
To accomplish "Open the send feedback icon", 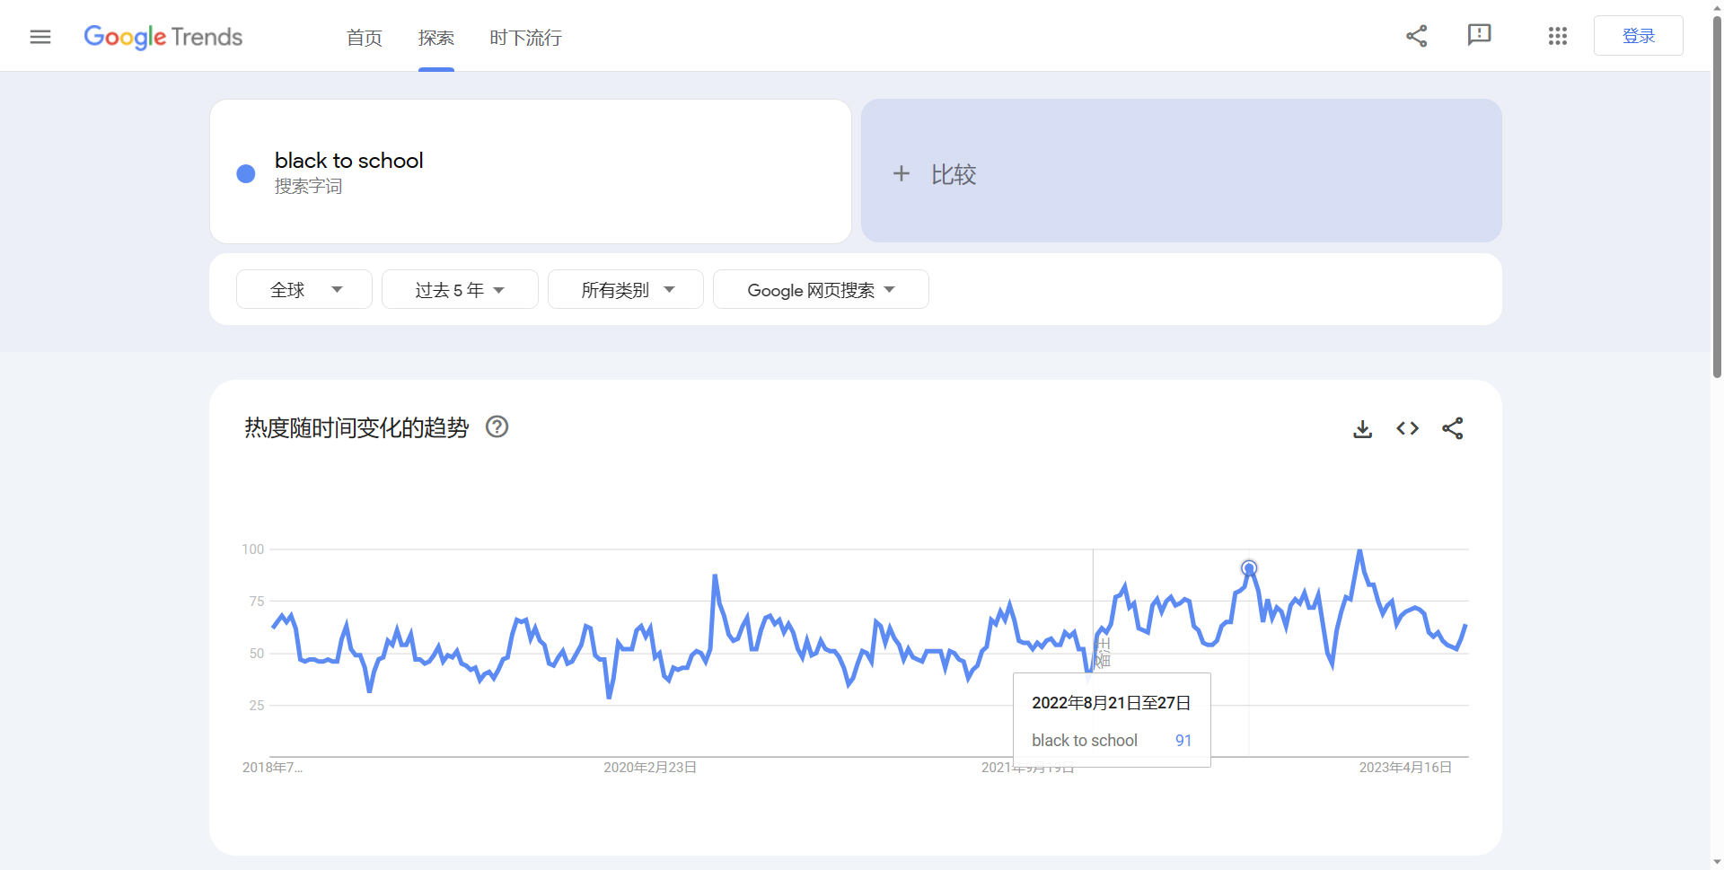I will point(1479,36).
